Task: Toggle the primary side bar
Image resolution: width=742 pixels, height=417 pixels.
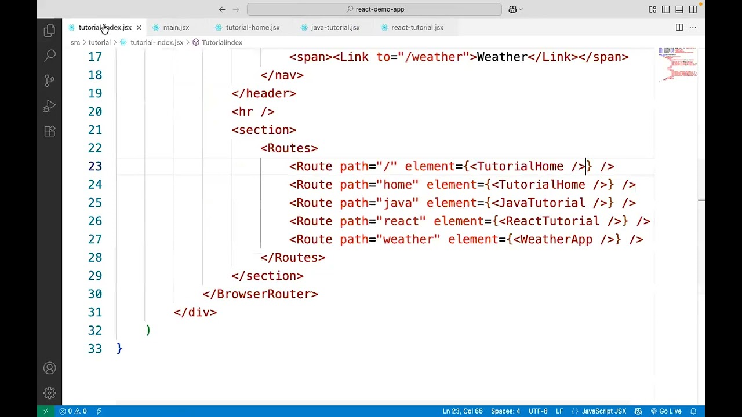Action: click(665, 9)
